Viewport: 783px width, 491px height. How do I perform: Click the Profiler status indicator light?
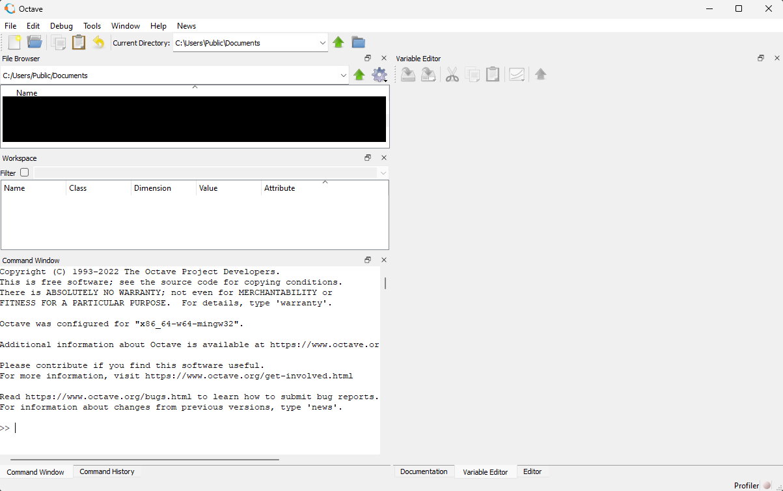[x=767, y=485]
